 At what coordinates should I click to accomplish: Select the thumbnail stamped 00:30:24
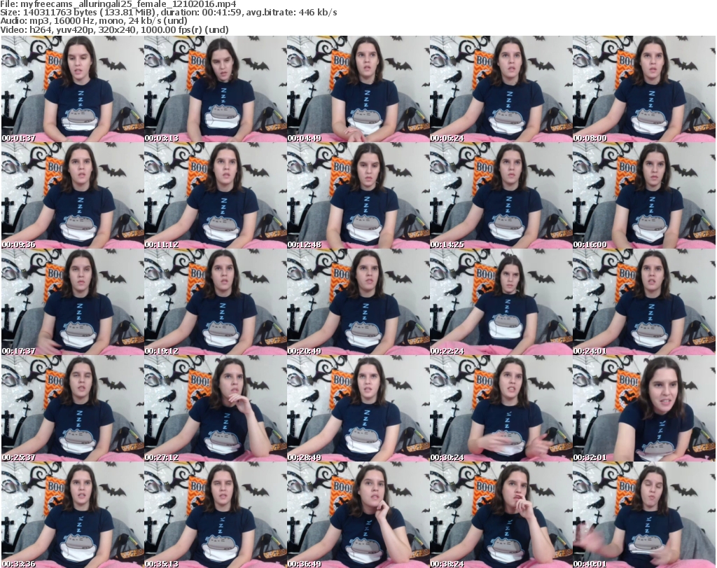[x=501, y=409]
